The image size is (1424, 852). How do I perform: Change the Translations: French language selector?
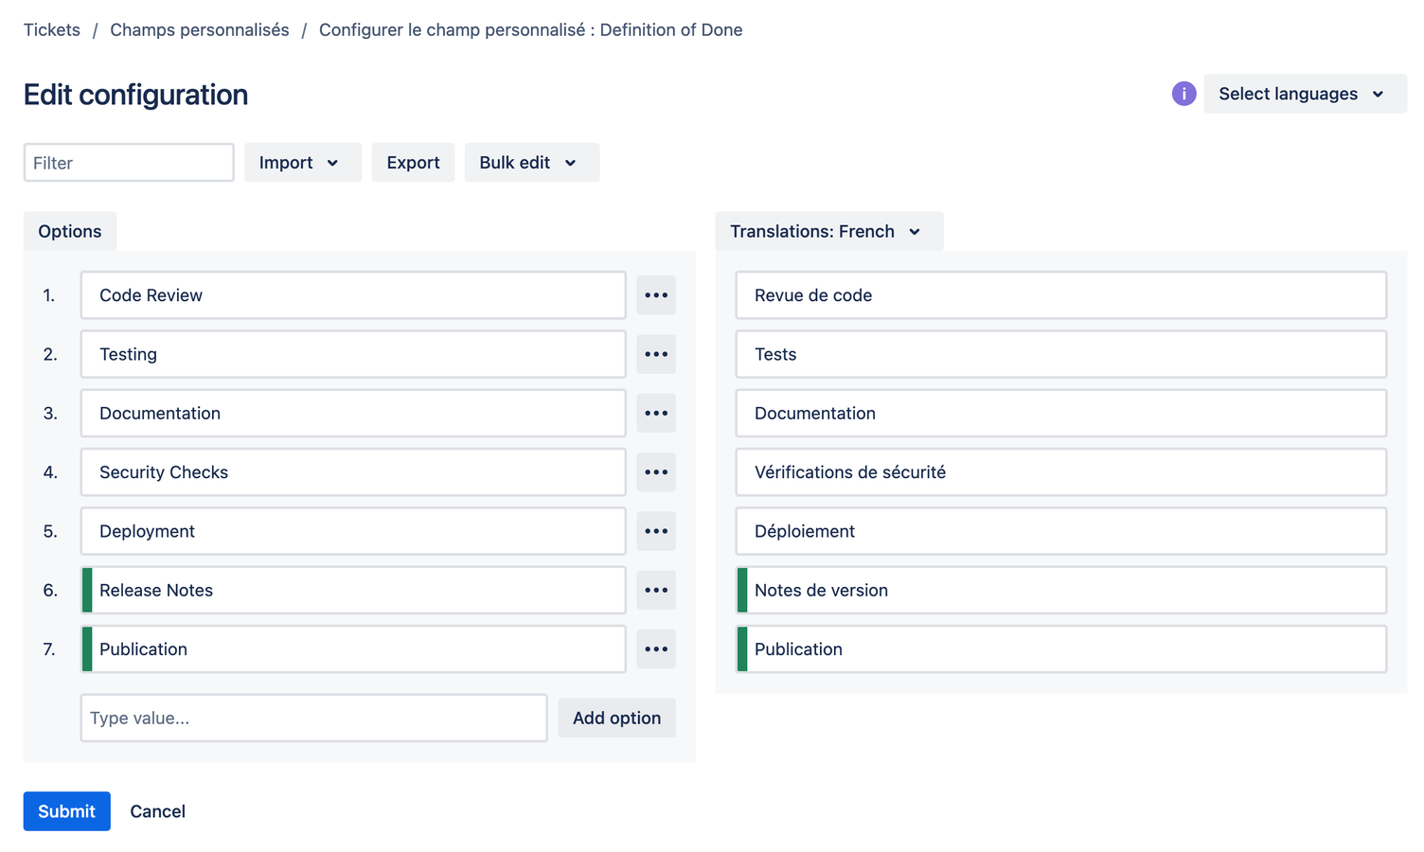tap(829, 231)
